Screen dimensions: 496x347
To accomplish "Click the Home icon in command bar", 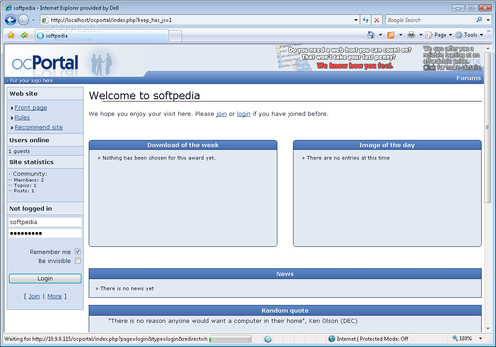I will tap(371, 35).
